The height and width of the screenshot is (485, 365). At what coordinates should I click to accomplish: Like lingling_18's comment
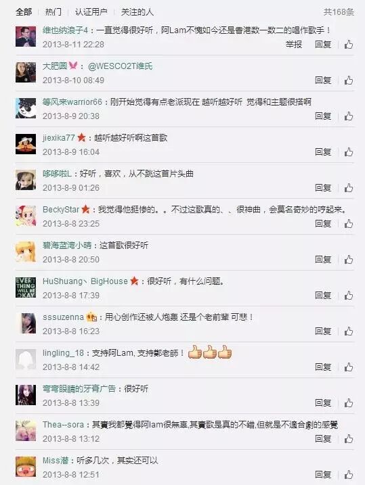point(349,367)
